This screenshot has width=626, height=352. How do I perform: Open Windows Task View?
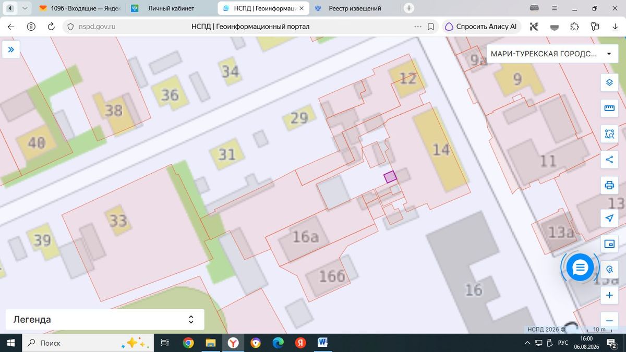[x=165, y=343]
